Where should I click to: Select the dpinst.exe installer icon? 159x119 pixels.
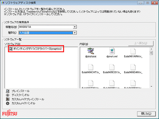click(x=91, y=51)
